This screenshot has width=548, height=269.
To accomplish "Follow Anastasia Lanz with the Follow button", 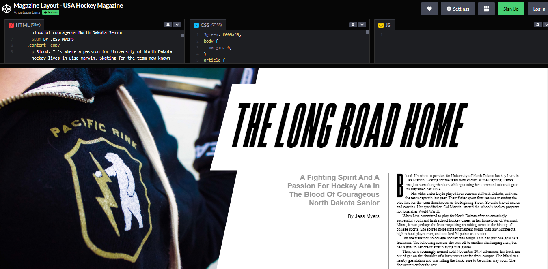I will 50,12.
